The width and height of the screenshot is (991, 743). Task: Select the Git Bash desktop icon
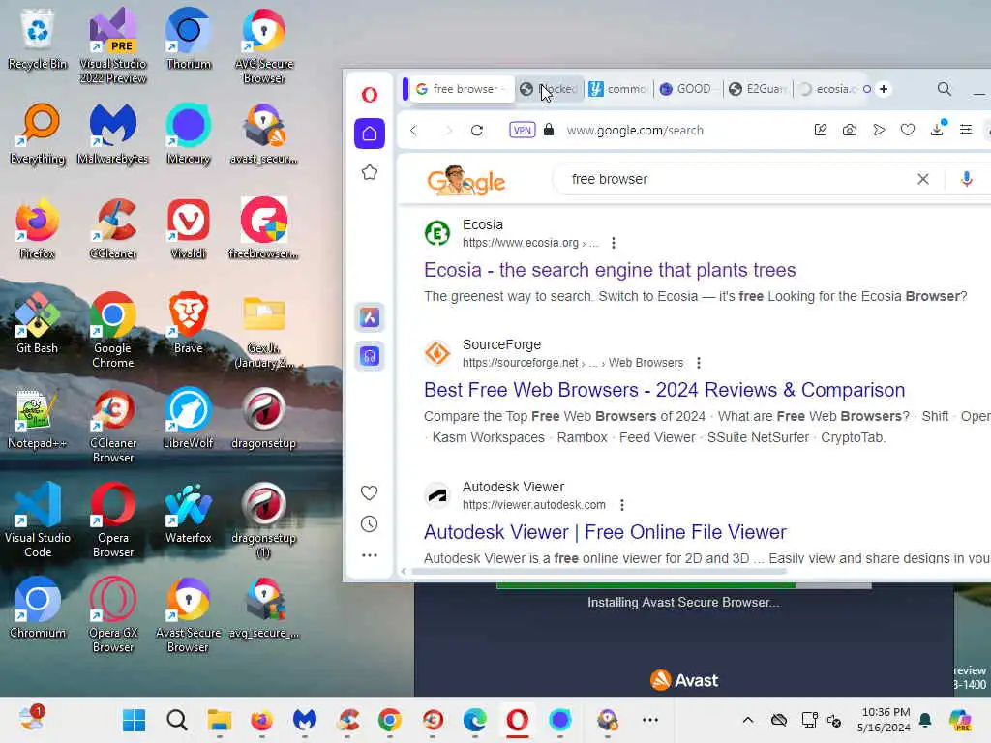pos(38,323)
